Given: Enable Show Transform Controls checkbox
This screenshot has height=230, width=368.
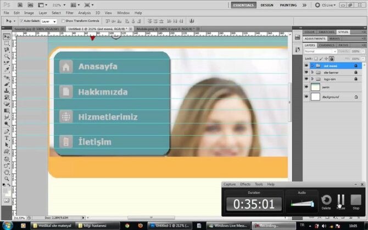Looking at the screenshot, I should tap(63, 21).
